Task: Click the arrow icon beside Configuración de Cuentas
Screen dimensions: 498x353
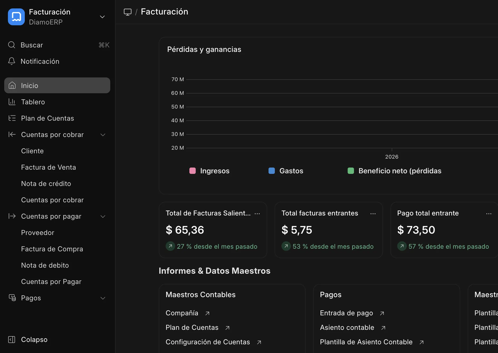Action: 259,342
